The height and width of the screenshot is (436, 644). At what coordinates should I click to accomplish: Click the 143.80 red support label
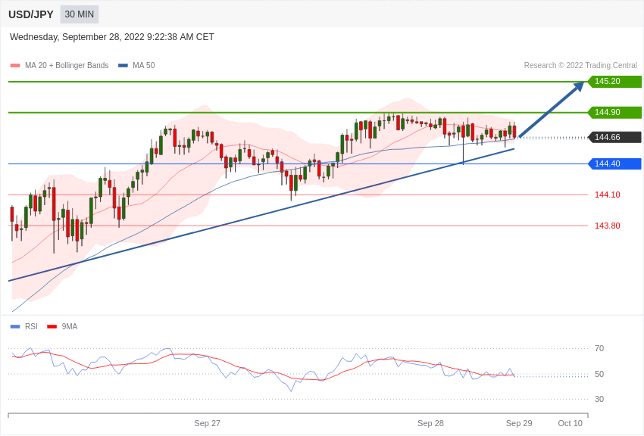608,226
